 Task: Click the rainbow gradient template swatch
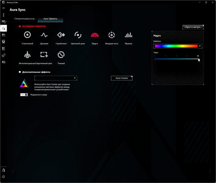[176, 46]
